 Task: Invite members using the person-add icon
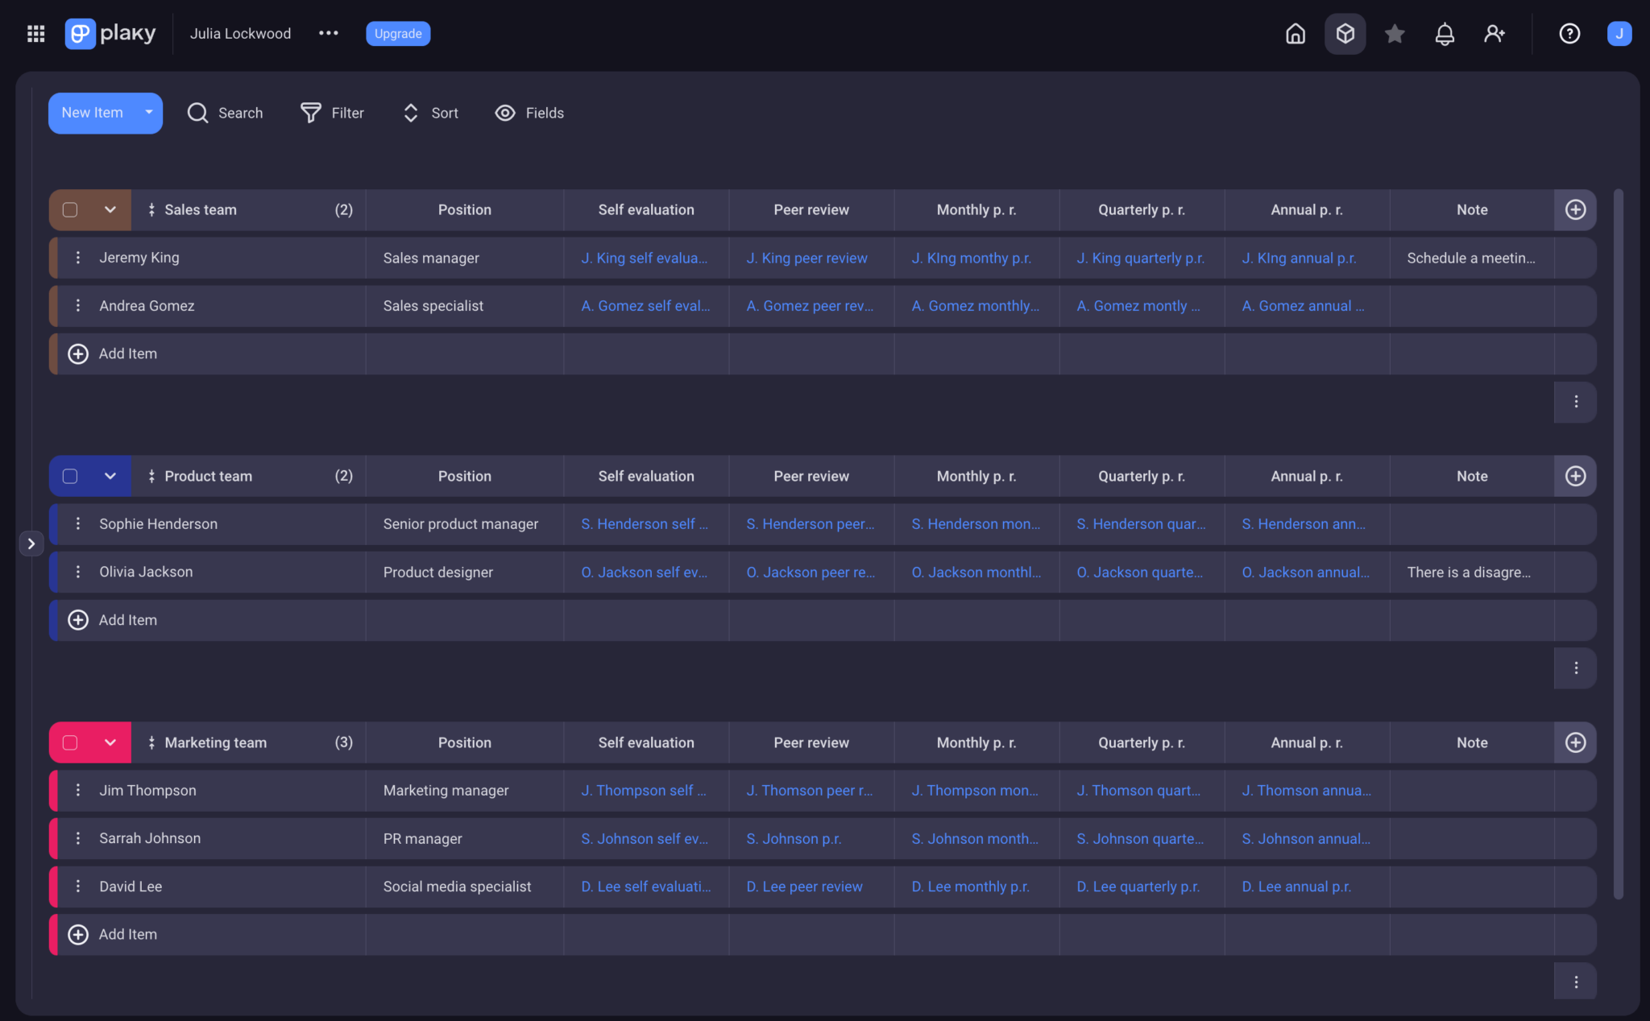[x=1495, y=34]
